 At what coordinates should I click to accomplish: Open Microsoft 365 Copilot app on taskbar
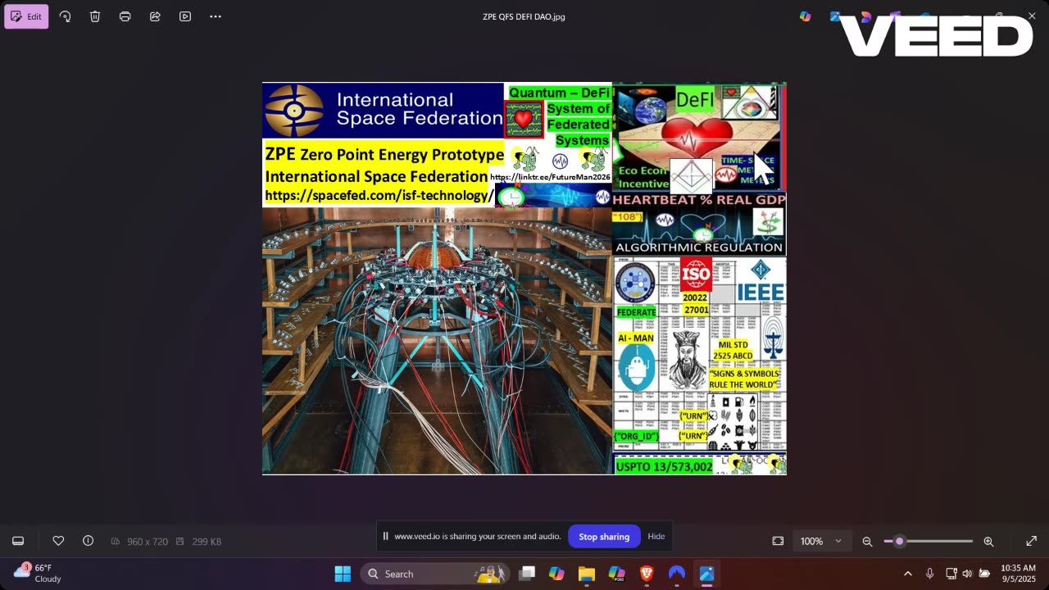click(617, 574)
